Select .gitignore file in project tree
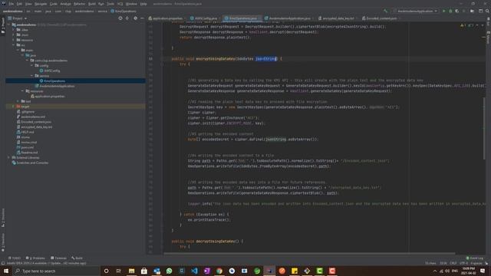 pos(25,112)
